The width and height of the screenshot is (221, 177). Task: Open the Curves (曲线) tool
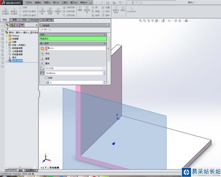click(123, 8)
